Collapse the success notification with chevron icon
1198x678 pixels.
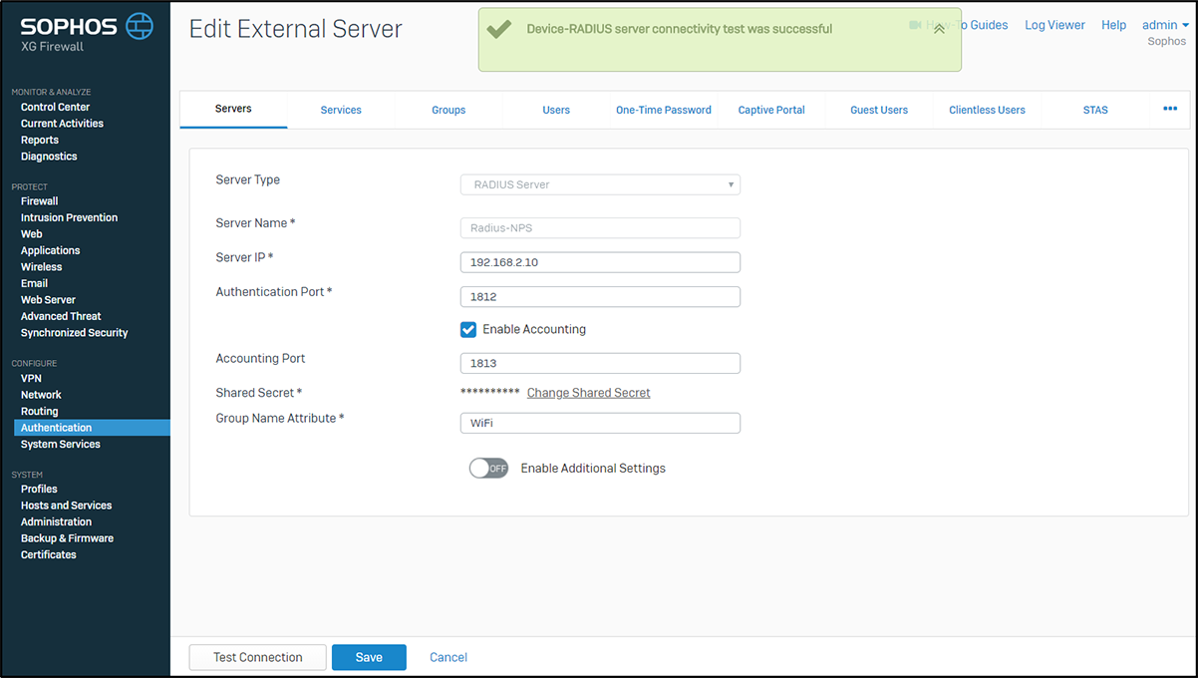pyautogui.click(x=939, y=29)
